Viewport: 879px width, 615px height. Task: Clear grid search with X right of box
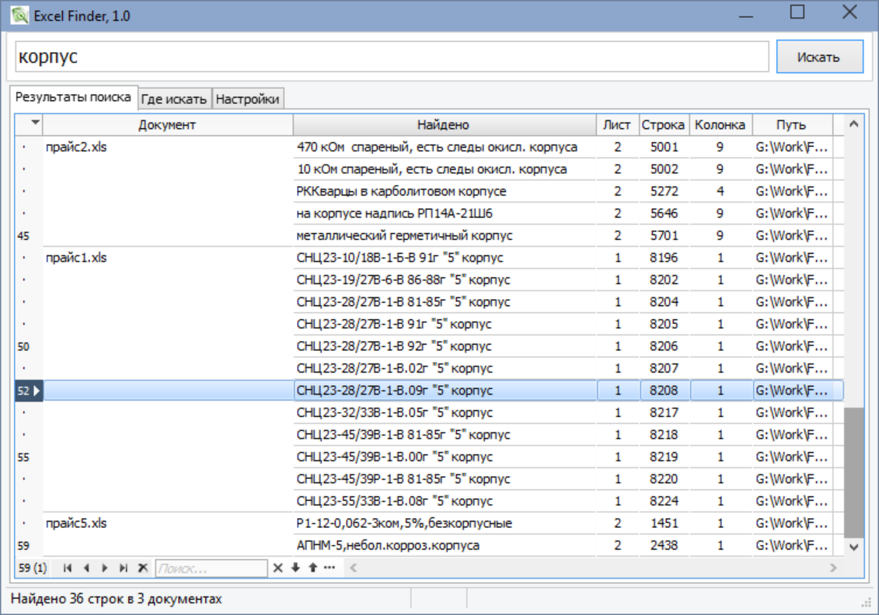(277, 568)
